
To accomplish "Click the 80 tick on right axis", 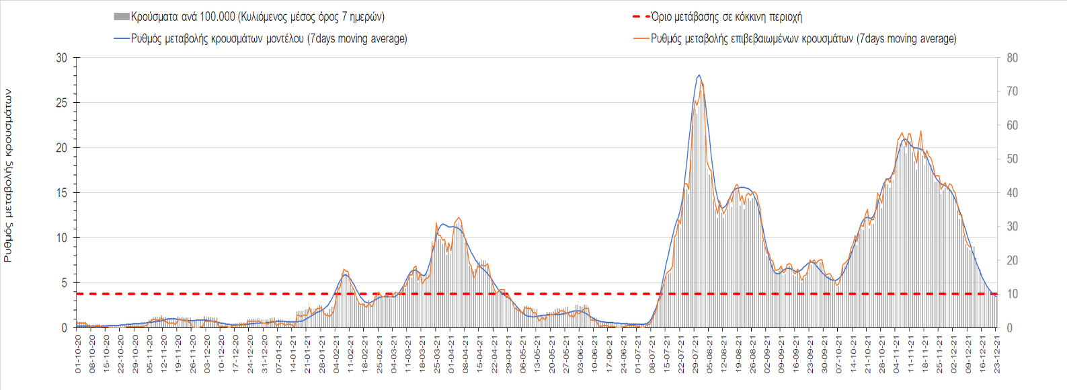I will [x=1012, y=58].
